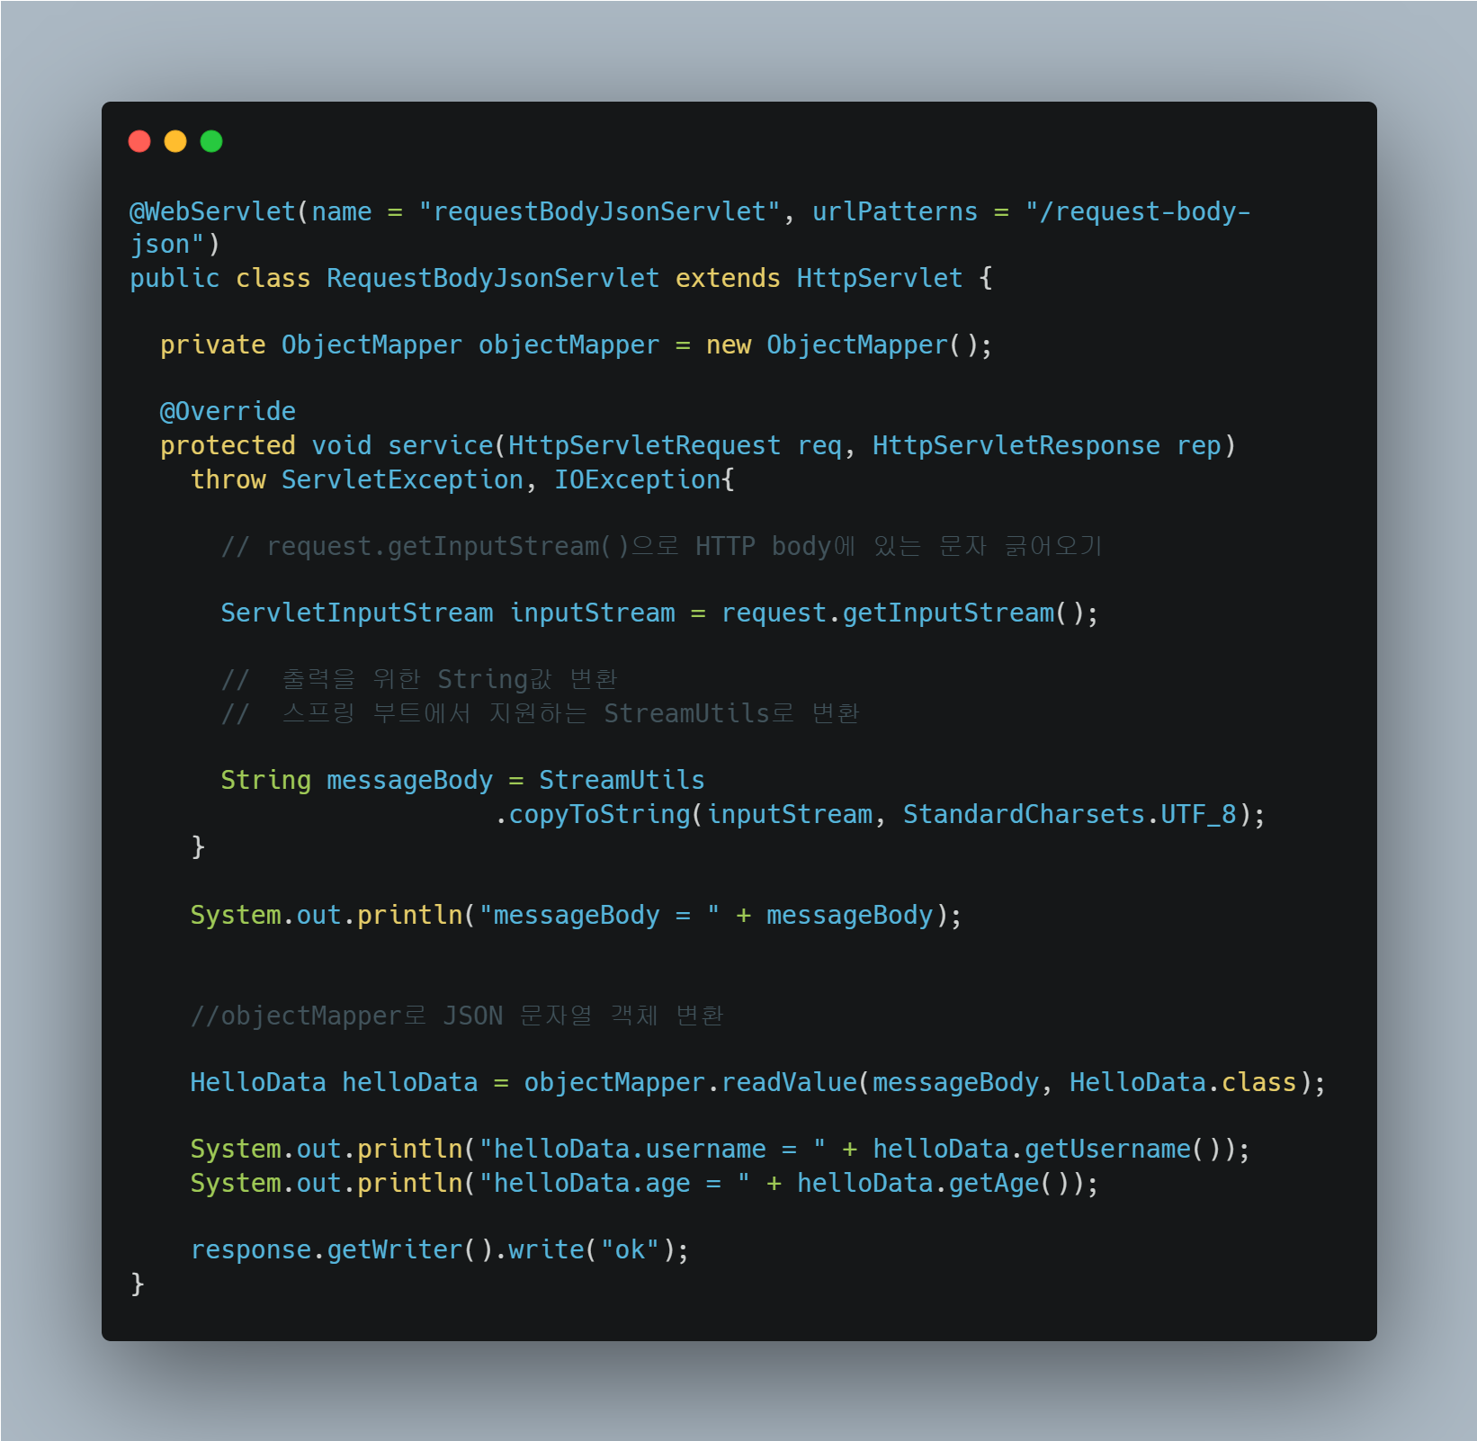Click the StreamUtils class reference
The height and width of the screenshot is (1441, 1477).
[x=622, y=780]
